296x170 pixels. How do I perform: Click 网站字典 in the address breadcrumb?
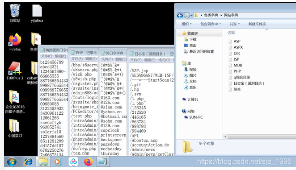click(231, 15)
